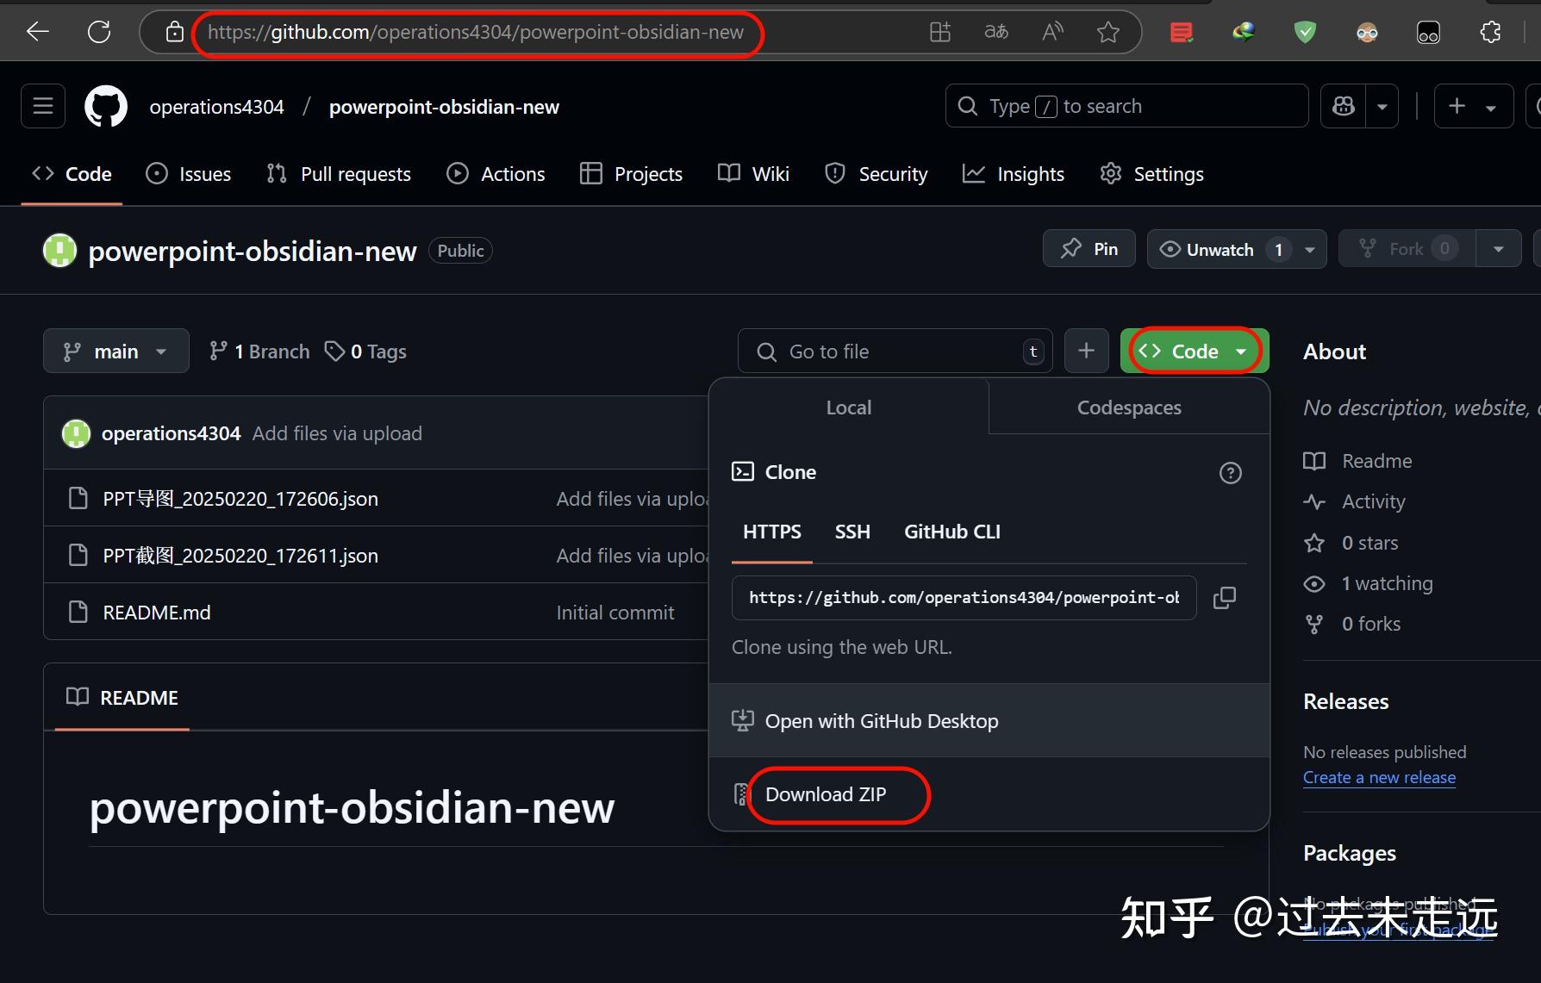
Task: Reload the page in the browser
Action: coord(98,32)
